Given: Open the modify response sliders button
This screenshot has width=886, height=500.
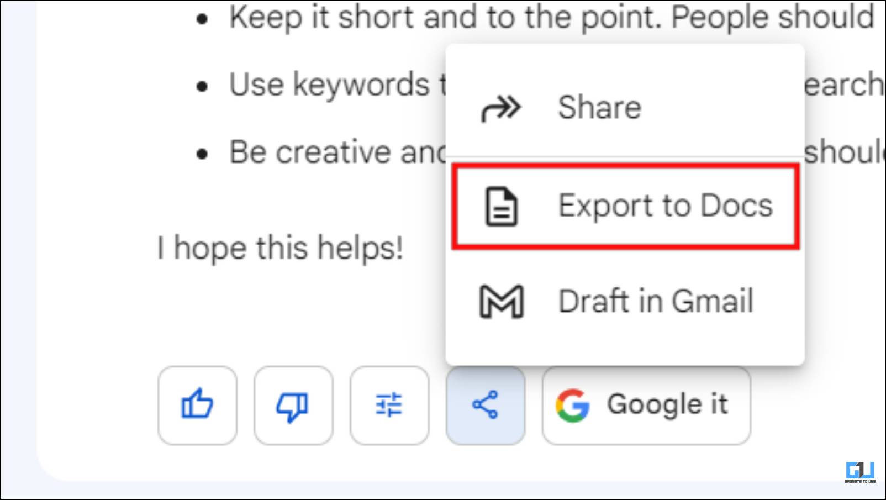Looking at the screenshot, I should [389, 405].
